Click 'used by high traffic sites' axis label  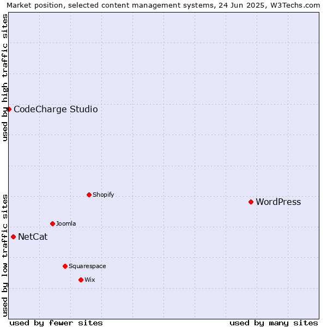[x=4, y=77]
